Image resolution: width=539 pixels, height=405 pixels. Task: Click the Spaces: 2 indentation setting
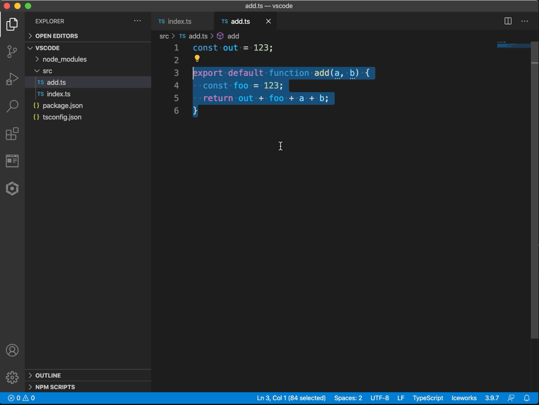tap(348, 398)
